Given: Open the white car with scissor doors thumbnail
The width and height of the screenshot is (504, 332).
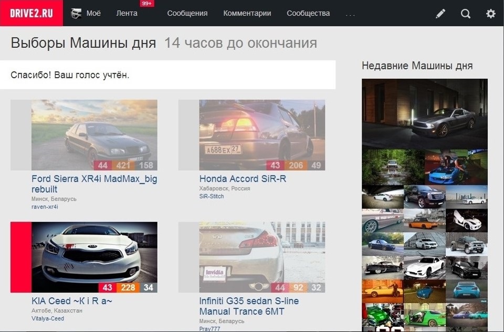Looking at the screenshot, I should click(x=467, y=220).
